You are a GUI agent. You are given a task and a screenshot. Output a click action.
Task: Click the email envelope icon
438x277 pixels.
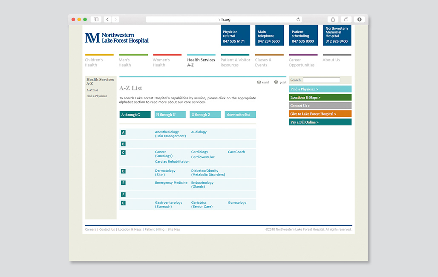click(x=259, y=82)
